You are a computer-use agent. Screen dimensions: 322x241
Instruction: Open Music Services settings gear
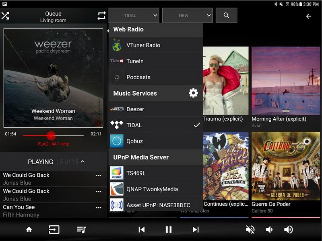[193, 93]
